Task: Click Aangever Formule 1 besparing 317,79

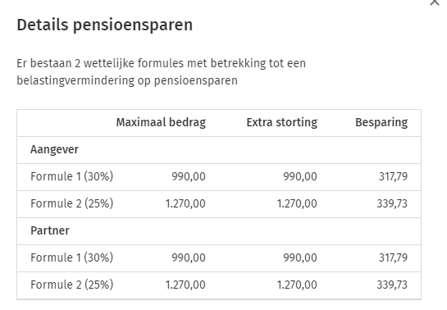Action: [393, 176]
